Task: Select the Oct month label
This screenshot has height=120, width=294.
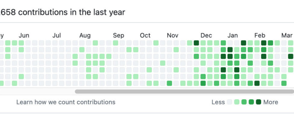Action: (x=145, y=35)
